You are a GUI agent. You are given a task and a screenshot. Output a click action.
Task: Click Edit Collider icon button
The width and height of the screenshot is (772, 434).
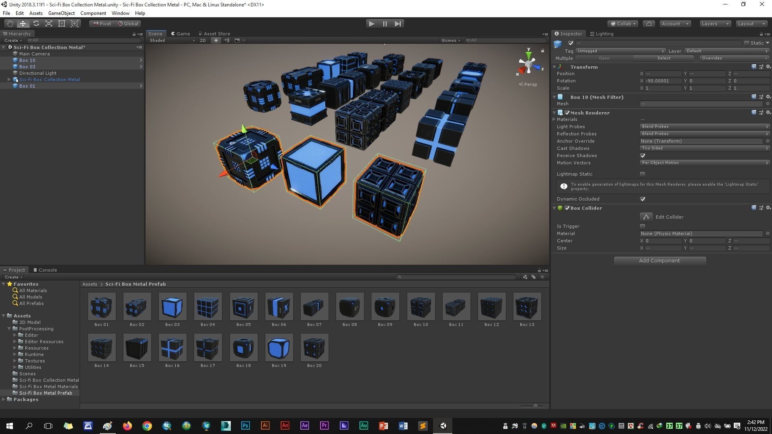(646, 217)
